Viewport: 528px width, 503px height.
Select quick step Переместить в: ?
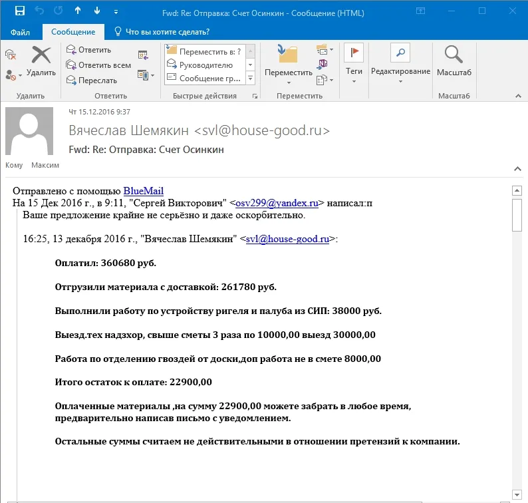click(205, 51)
